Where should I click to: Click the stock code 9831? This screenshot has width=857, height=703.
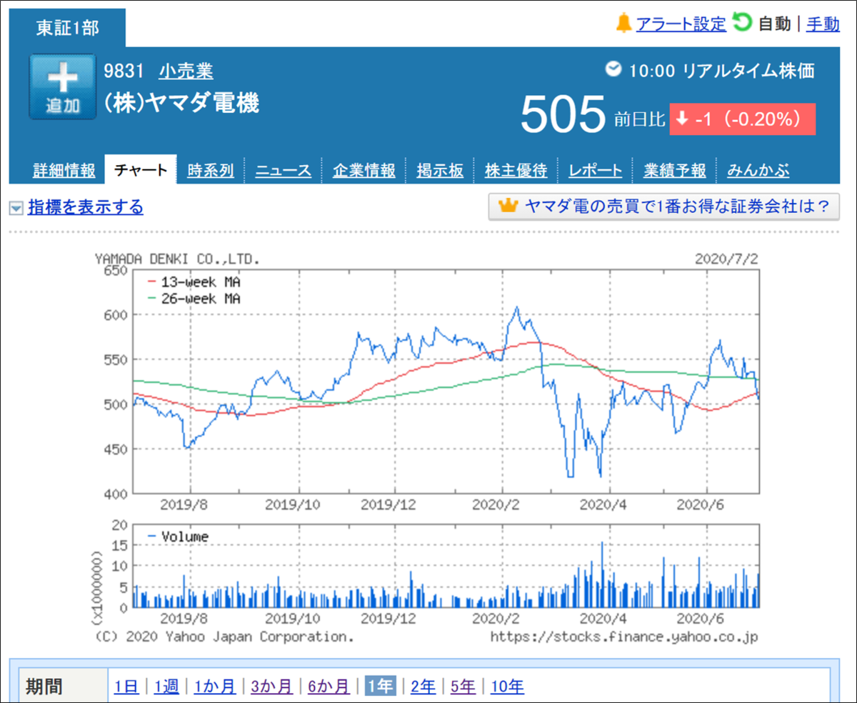pos(124,71)
